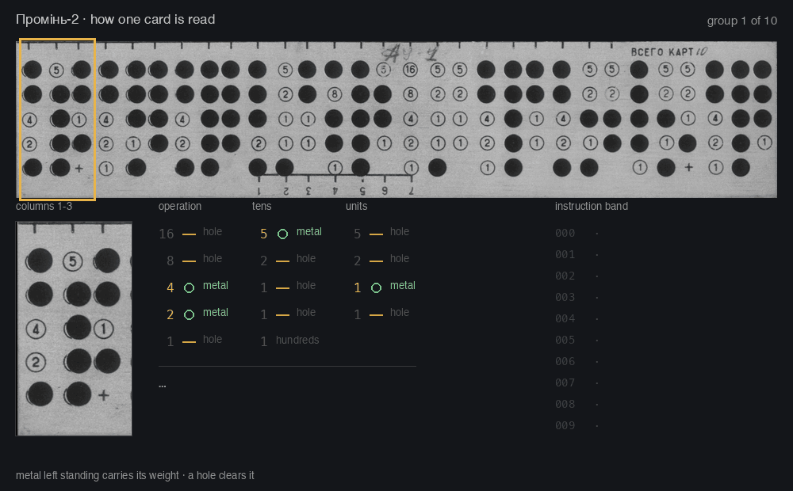The image size is (793, 491).
Task: Click the hole dash beside operation weight 1
Action: 189,342
